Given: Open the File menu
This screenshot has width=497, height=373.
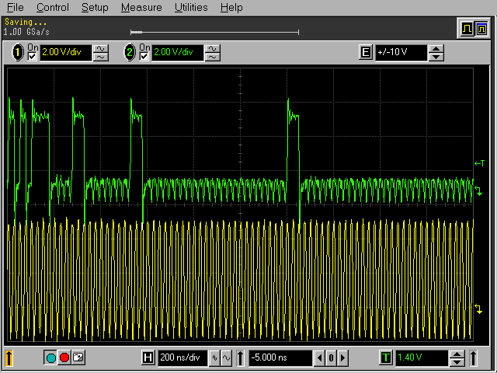Looking at the screenshot, I should (x=15, y=7).
